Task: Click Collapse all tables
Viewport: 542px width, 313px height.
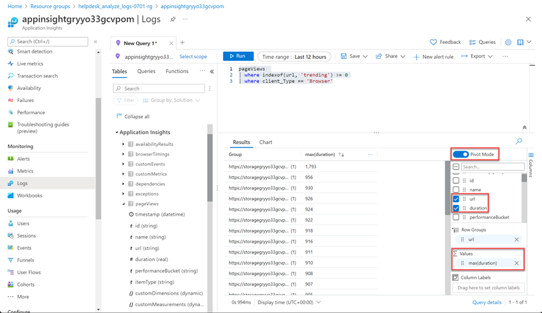Action: tap(133, 117)
